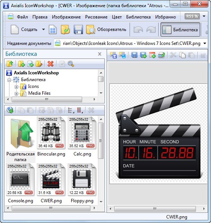Image resolution: width=211 pixels, height=223 pixels.
Task: Click the Copy icon in editor toolbar
Action: 182,55
